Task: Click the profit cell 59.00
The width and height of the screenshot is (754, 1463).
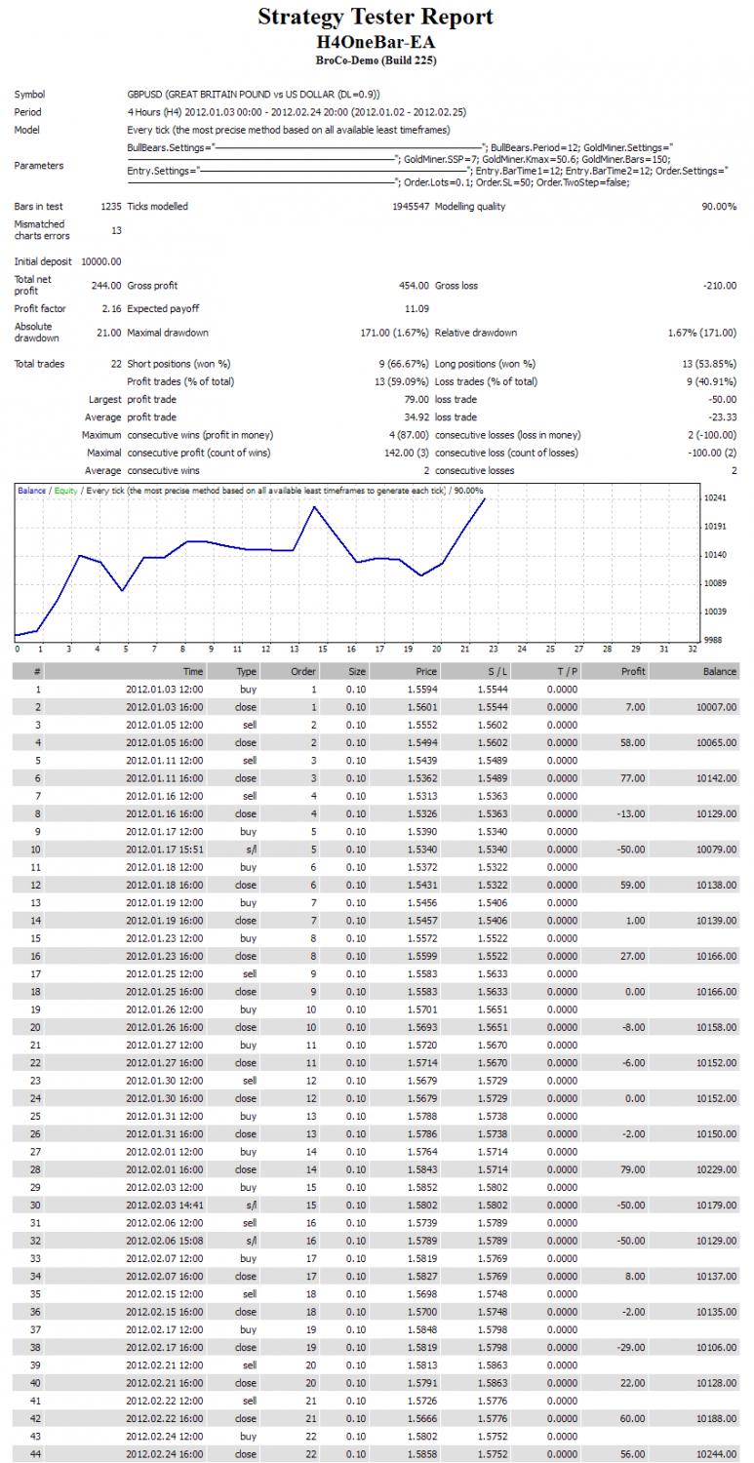Action: coord(632,885)
